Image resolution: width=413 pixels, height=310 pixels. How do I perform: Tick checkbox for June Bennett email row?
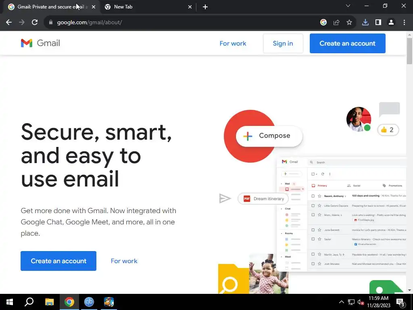pos(313,230)
